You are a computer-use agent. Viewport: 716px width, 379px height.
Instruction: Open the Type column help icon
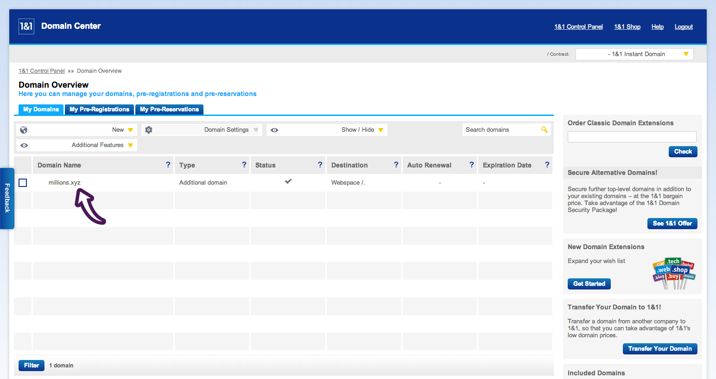point(244,165)
